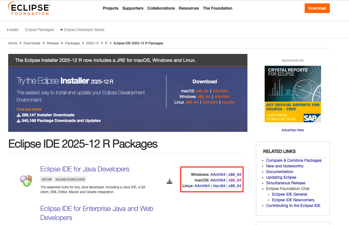The width and height of the screenshot is (349, 225).
Task: Expand the Eclipse Developer Builds menu
Action: pyautogui.click(x=82, y=30)
